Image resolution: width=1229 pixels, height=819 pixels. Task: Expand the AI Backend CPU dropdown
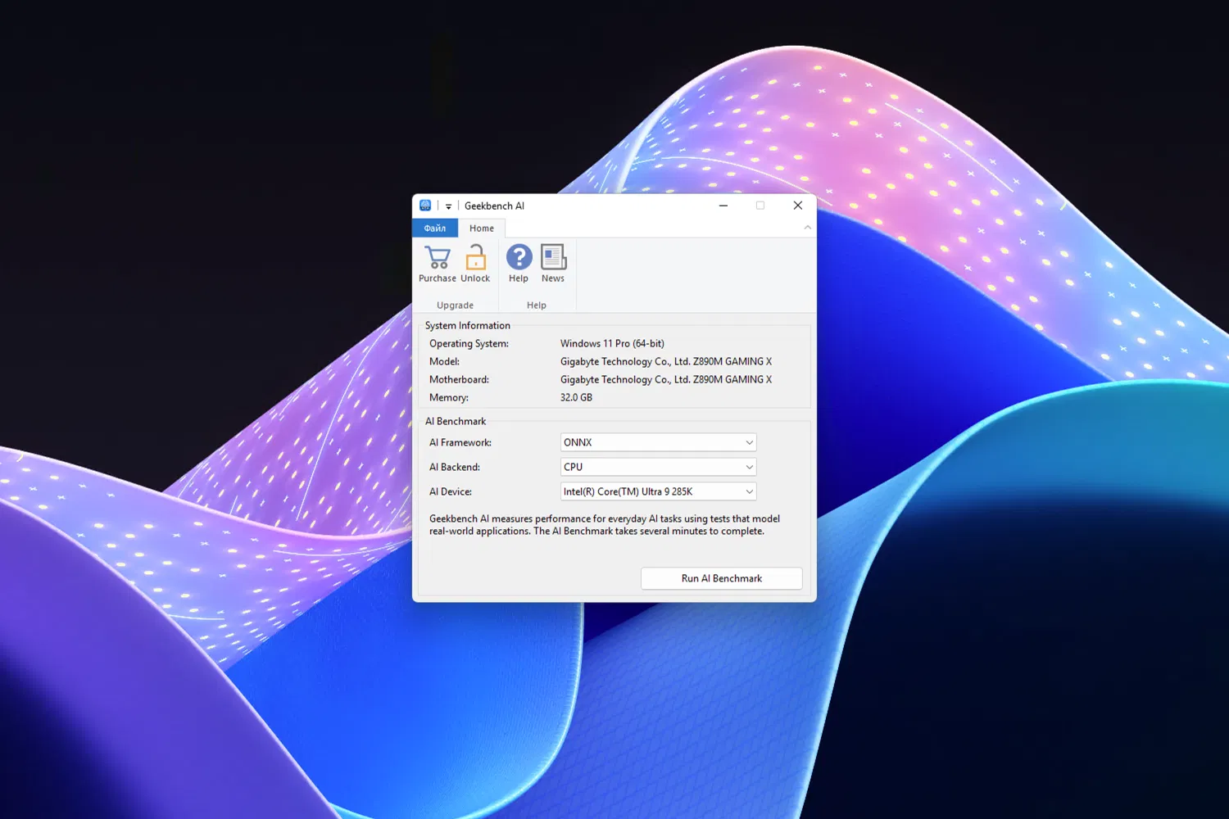(x=658, y=467)
